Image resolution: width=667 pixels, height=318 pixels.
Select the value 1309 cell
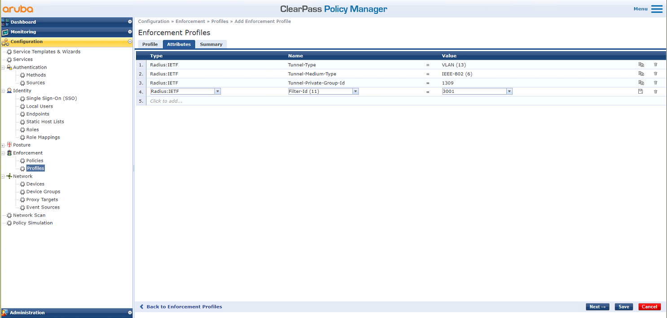point(448,83)
